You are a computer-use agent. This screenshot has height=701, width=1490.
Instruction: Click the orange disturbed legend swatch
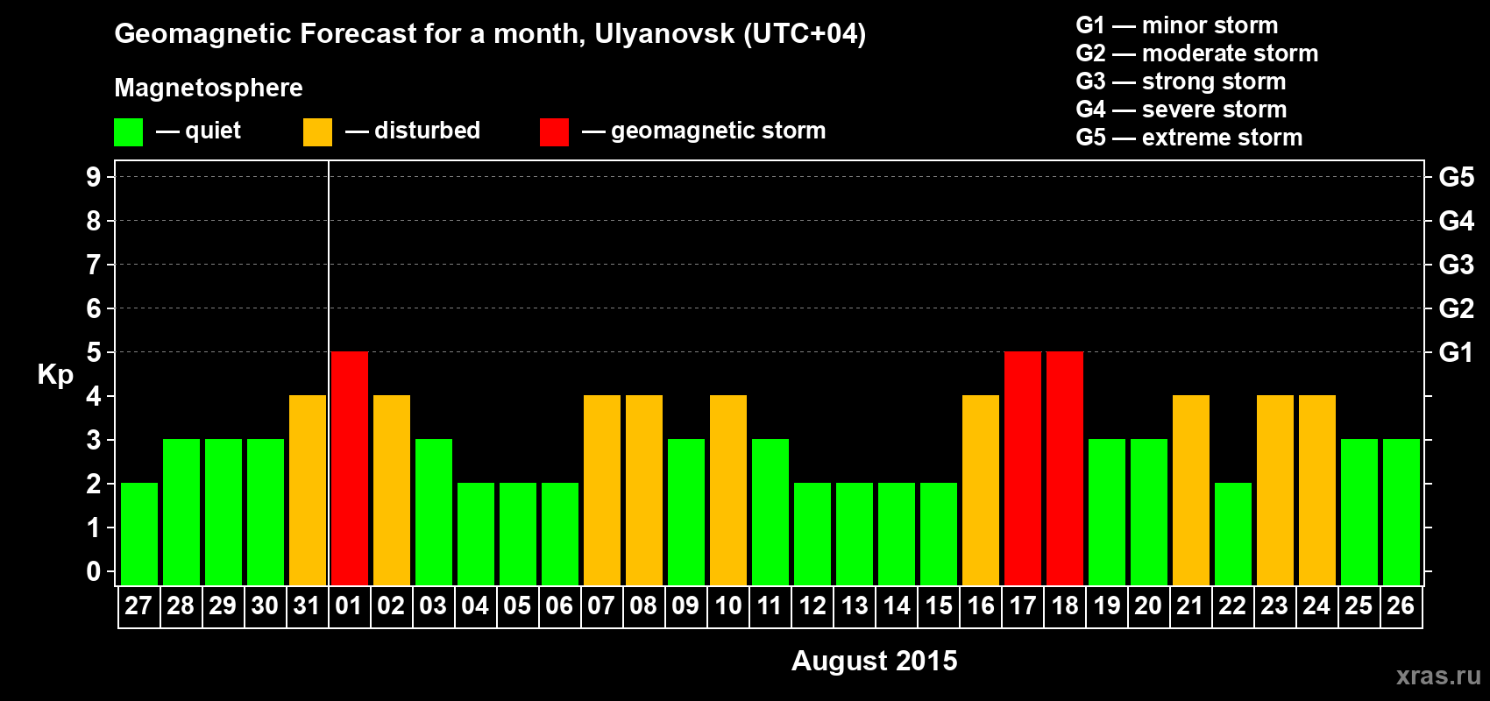click(317, 132)
